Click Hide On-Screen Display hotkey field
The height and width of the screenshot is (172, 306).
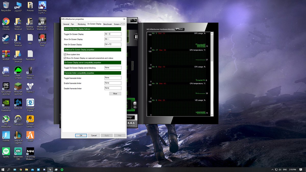(113, 44)
